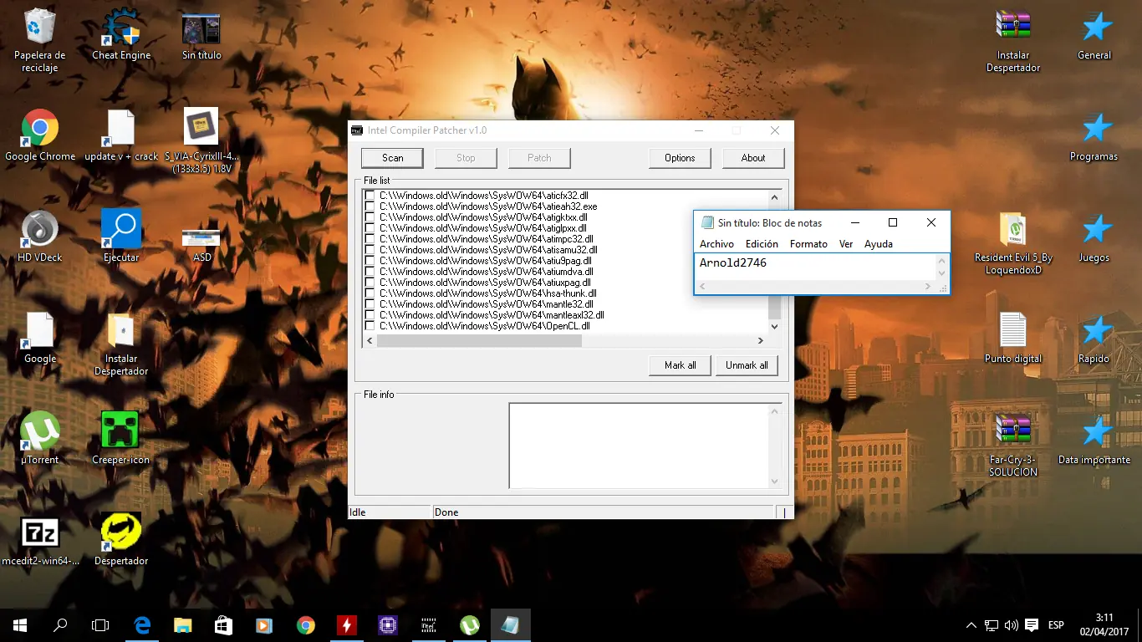Image resolution: width=1142 pixels, height=642 pixels.
Task: Open the Edición menu in Notepad
Action: click(762, 244)
